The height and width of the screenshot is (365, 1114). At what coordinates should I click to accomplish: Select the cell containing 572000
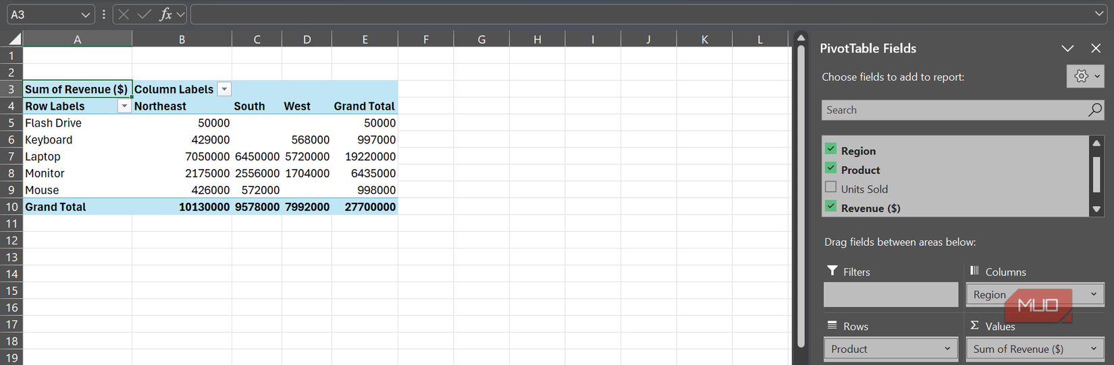257,190
